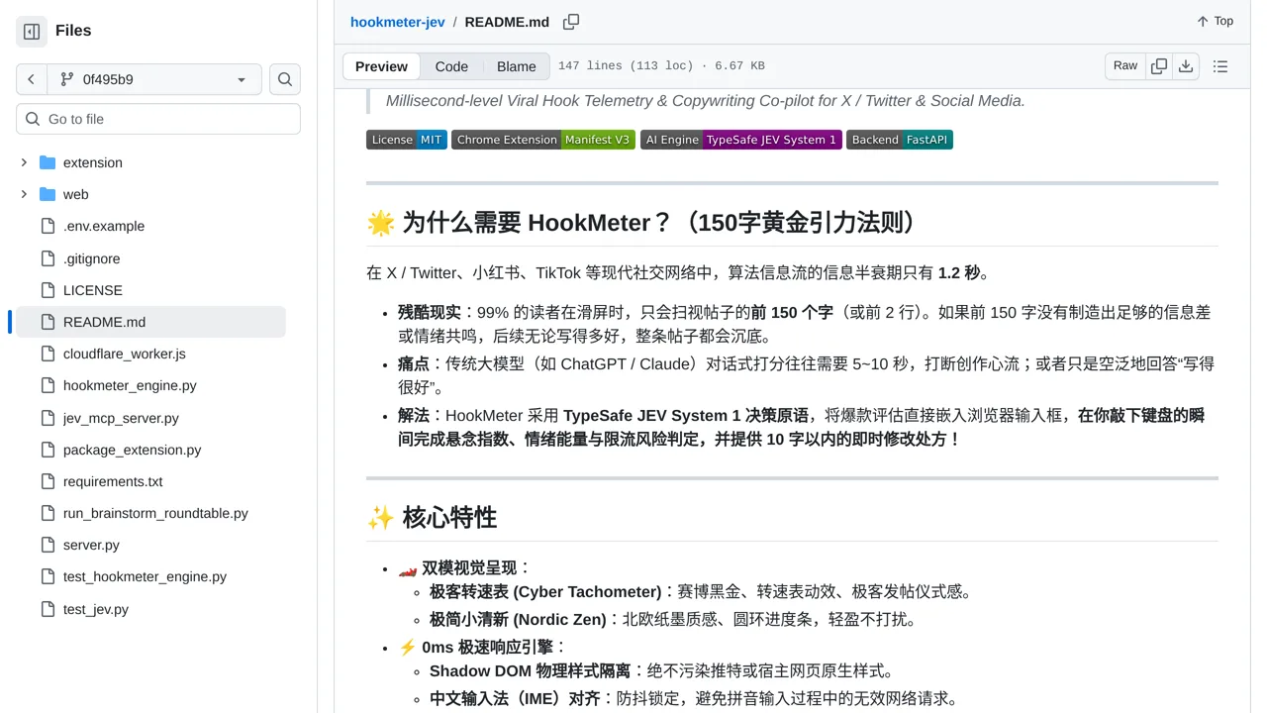Open test_hookmeter_engine.py
Screen dimensions: 1267x713
[x=145, y=576]
